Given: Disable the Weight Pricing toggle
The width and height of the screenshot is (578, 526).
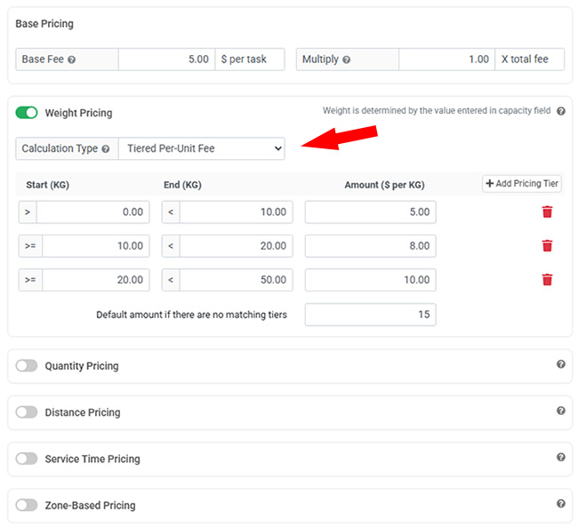Looking at the screenshot, I should (x=27, y=113).
